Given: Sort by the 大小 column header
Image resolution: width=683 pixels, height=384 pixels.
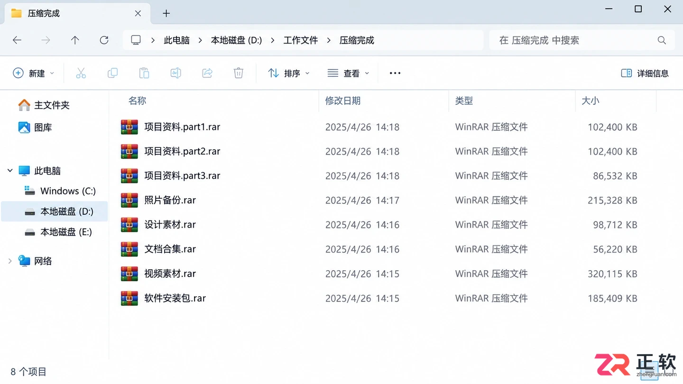Looking at the screenshot, I should pyautogui.click(x=590, y=101).
